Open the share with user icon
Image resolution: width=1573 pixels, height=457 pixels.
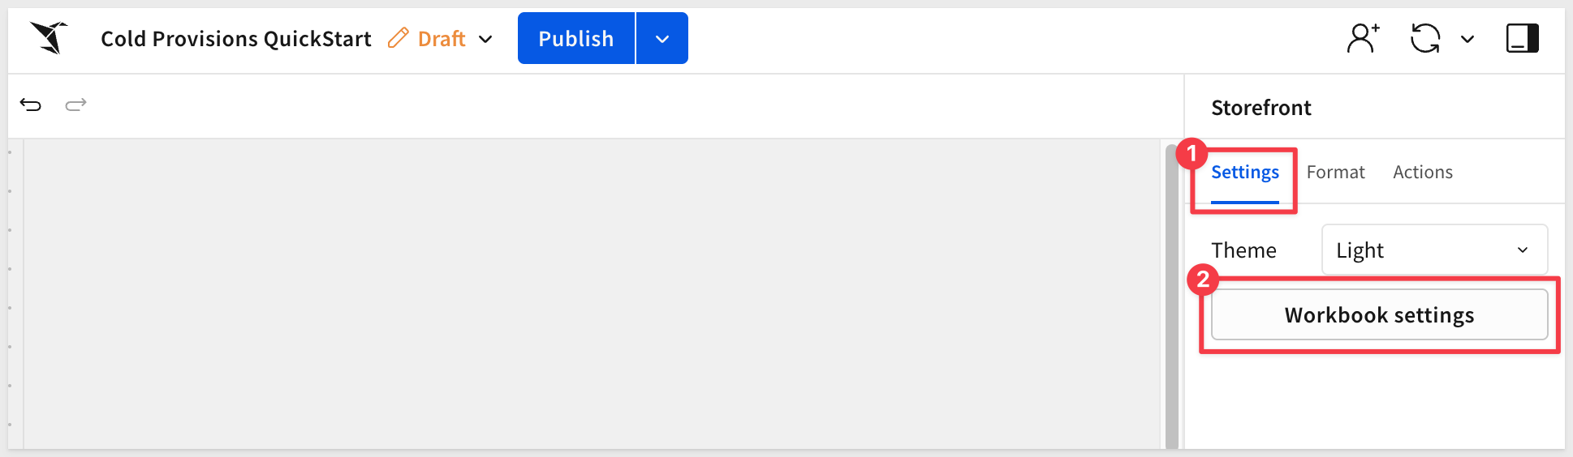pos(1363,38)
